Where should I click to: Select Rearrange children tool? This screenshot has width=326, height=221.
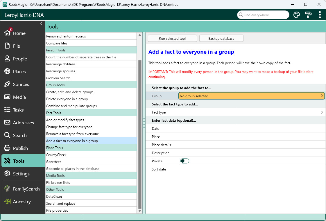[x=91, y=64]
